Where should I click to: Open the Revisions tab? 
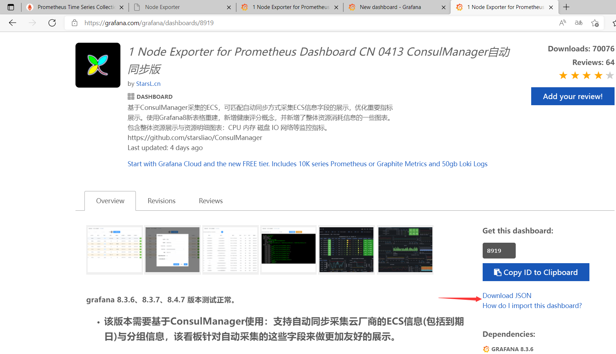pos(161,201)
